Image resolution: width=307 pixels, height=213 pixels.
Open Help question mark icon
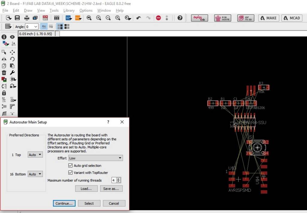pos(180,18)
